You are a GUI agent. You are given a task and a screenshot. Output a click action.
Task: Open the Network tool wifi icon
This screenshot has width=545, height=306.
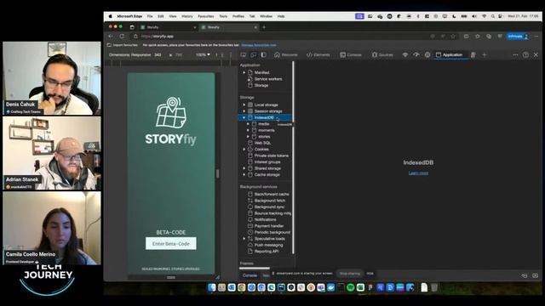point(405,54)
